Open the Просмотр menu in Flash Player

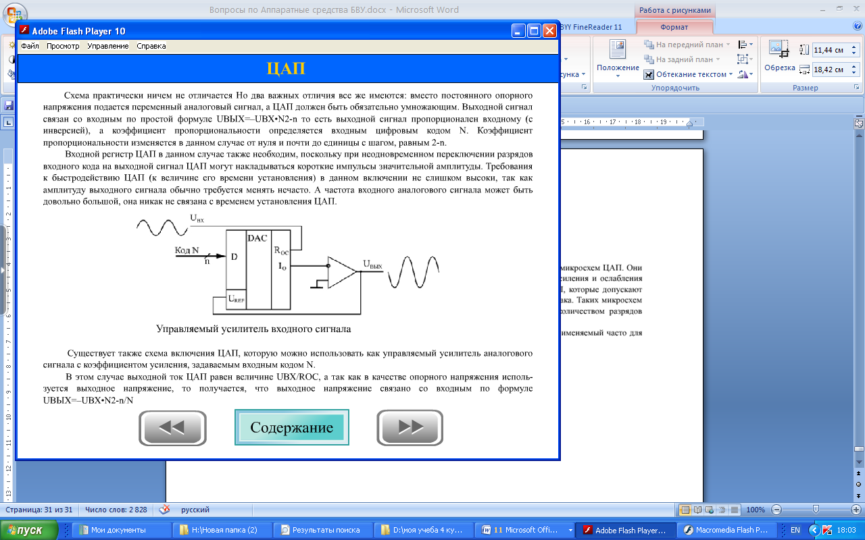click(x=63, y=47)
